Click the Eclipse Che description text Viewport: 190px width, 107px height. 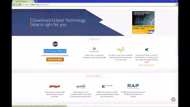point(94,56)
